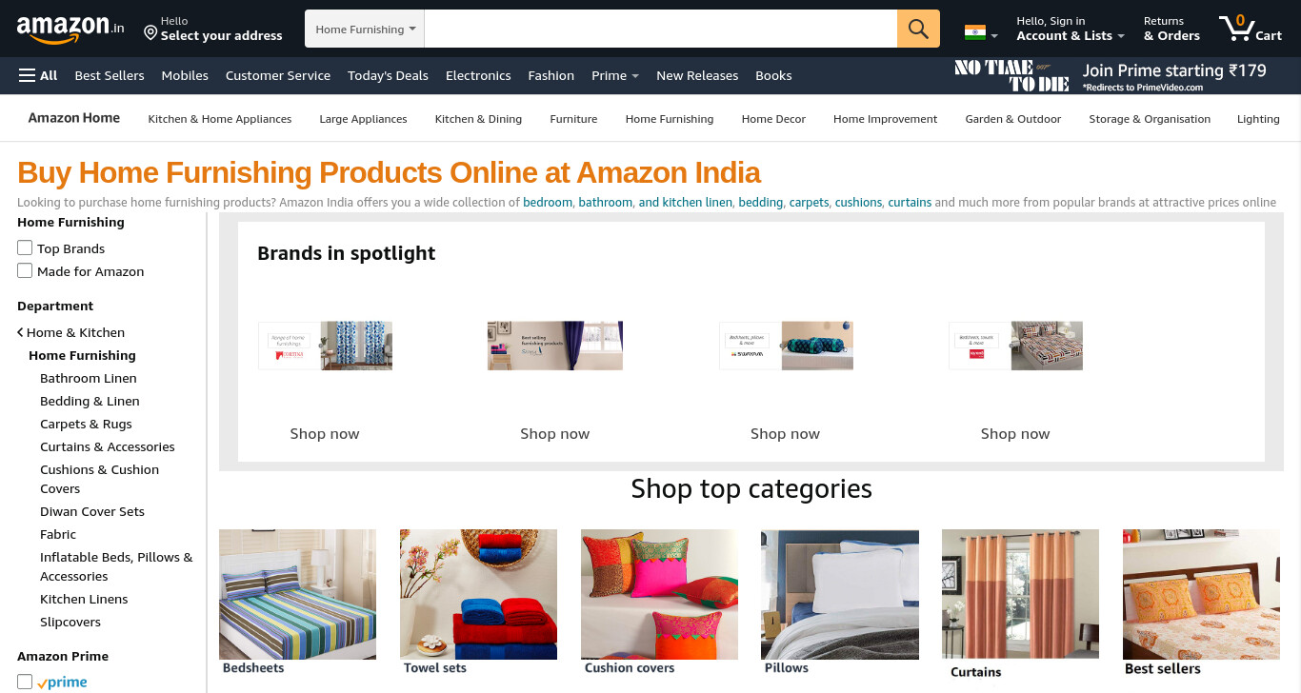The height and width of the screenshot is (693, 1301).
Task: Check the Prime filter checkbox
Action: (x=25, y=682)
